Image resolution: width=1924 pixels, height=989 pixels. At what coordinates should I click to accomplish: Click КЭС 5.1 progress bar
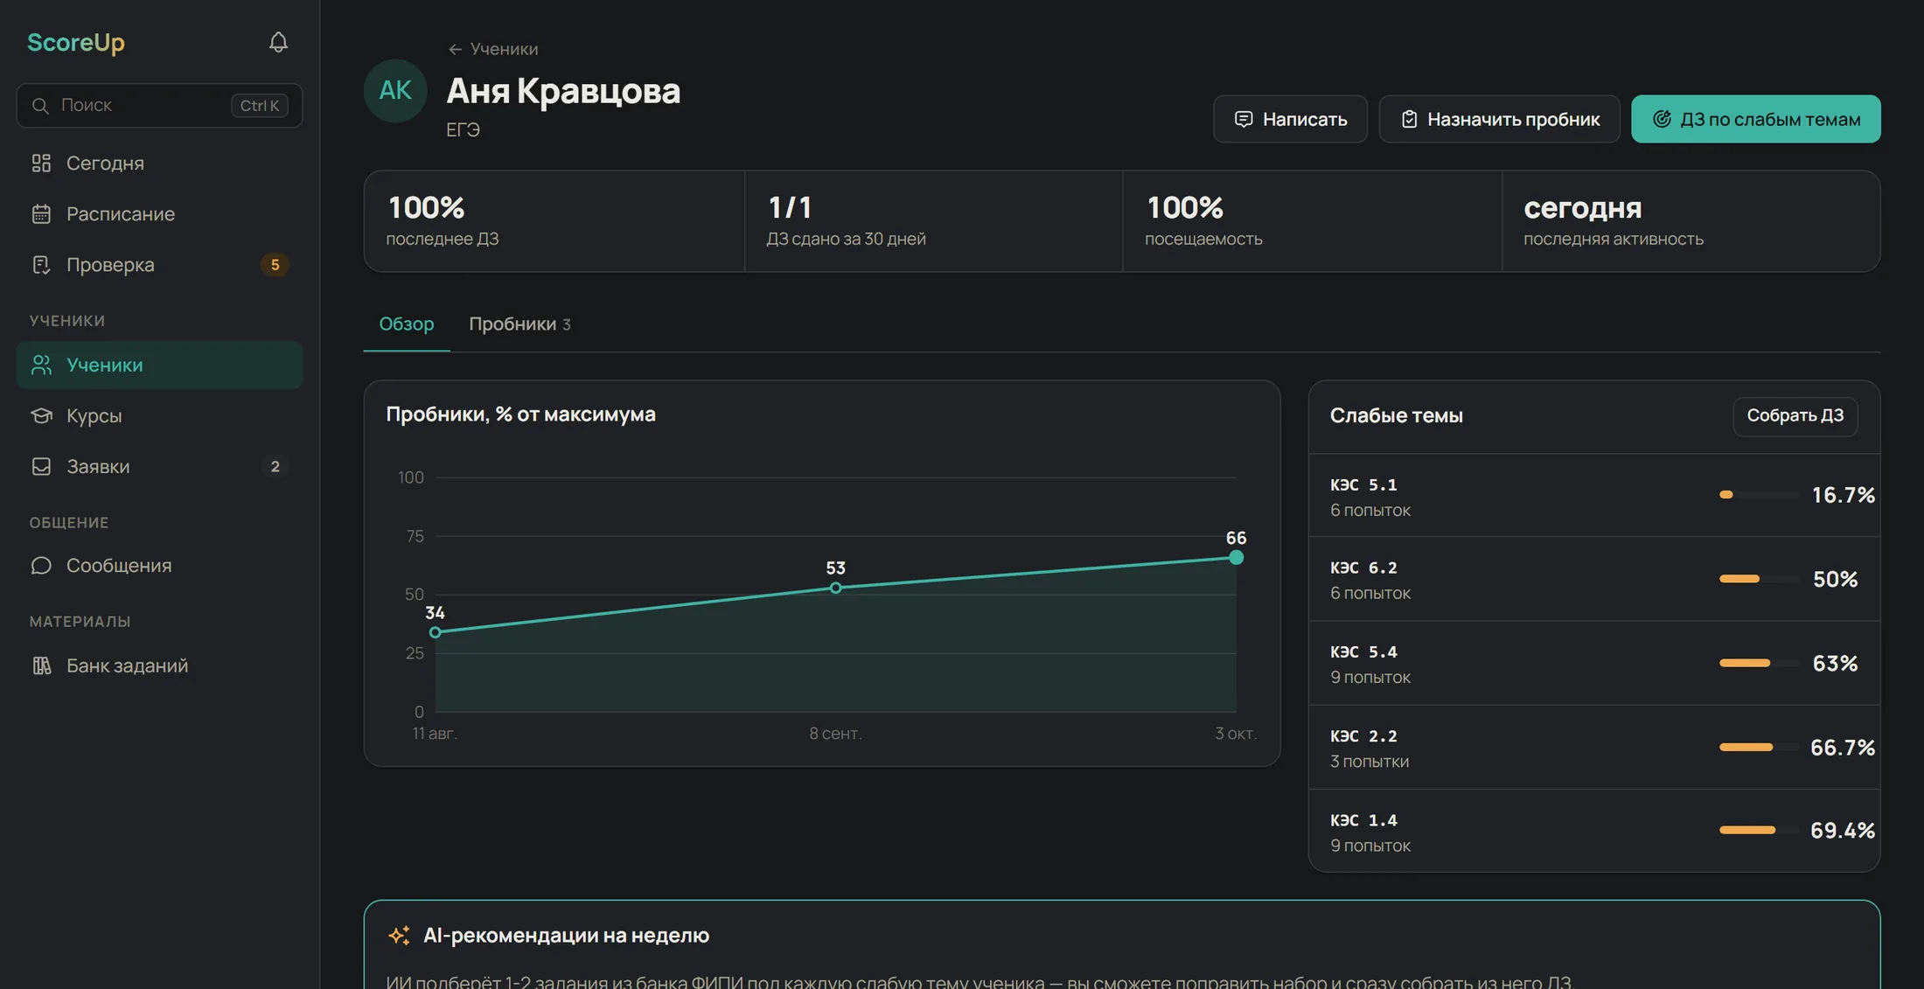pyautogui.click(x=1759, y=495)
